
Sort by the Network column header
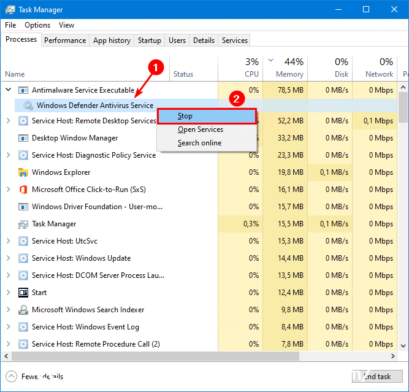[375, 68]
